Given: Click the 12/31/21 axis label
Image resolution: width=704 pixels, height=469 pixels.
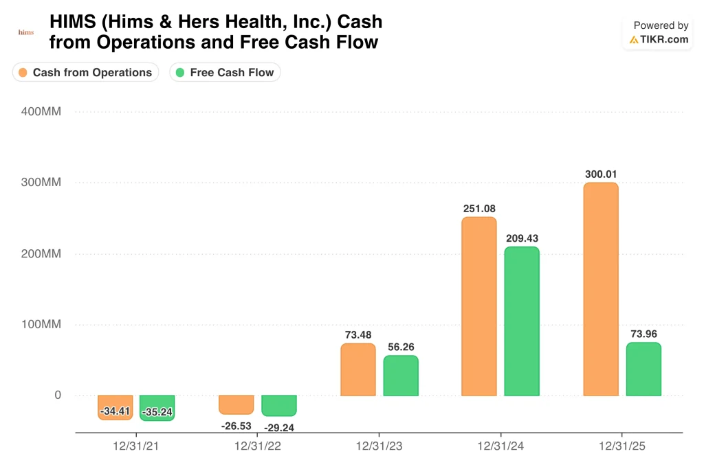Looking at the screenshot, I should pyautogui.click(x=135, y=446).
